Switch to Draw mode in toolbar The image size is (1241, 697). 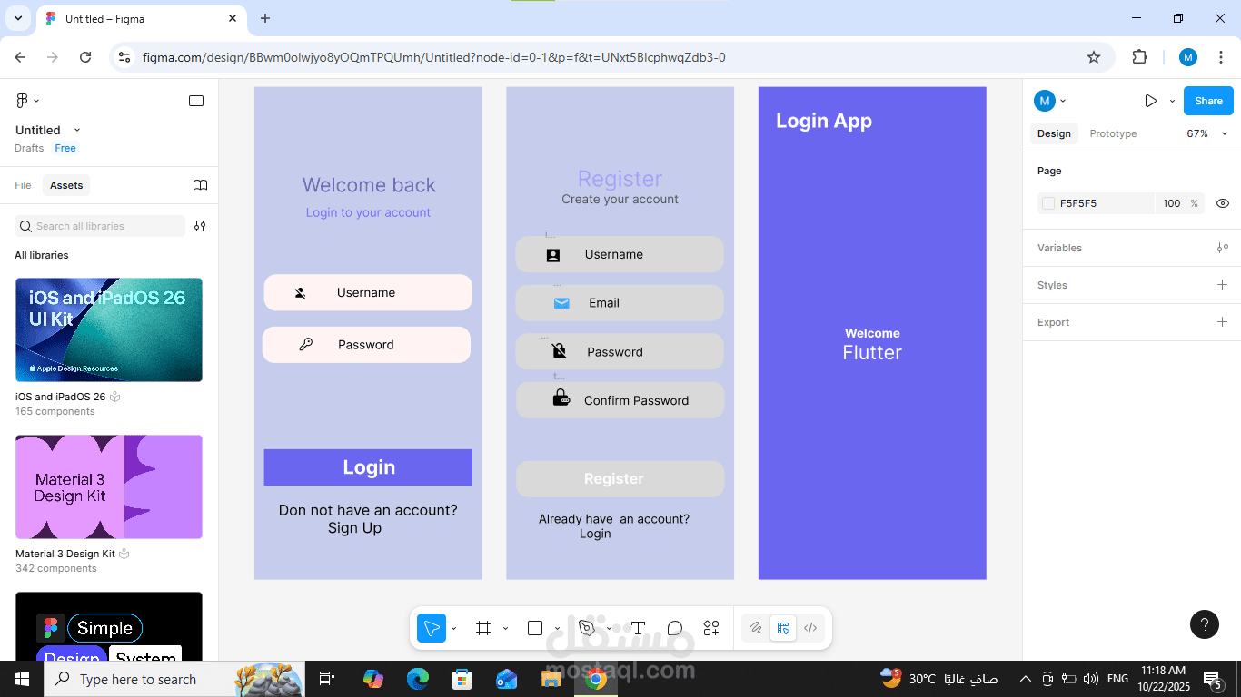[x=755, y=628]
